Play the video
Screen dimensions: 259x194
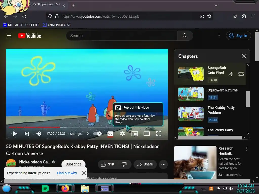(15, 134)
